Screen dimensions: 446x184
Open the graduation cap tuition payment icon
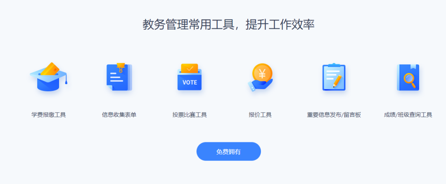49,77
